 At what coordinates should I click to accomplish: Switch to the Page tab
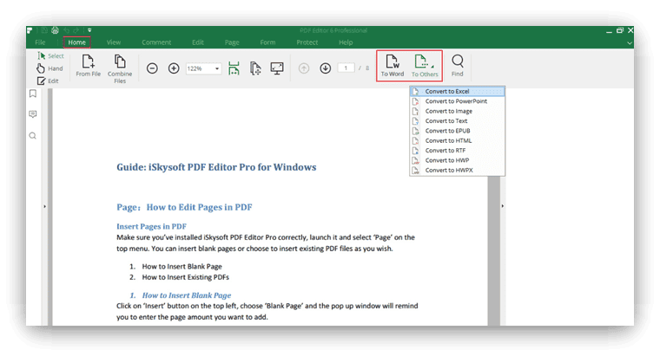pyautogui.click(x=232, y=42)
